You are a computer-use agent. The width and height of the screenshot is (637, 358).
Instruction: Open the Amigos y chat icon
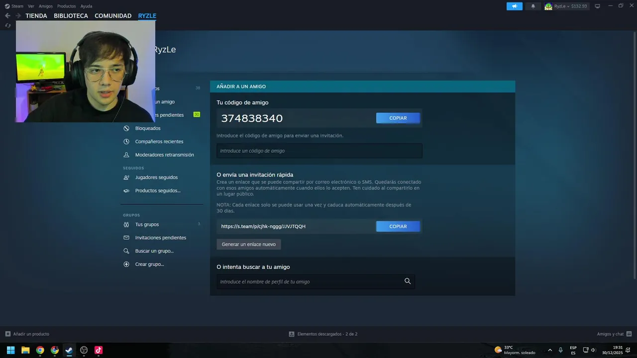[629, 334]
